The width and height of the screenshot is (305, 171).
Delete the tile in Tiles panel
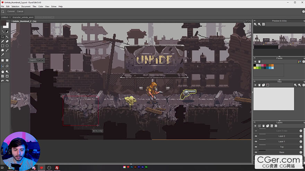click(x=259, y=85)
